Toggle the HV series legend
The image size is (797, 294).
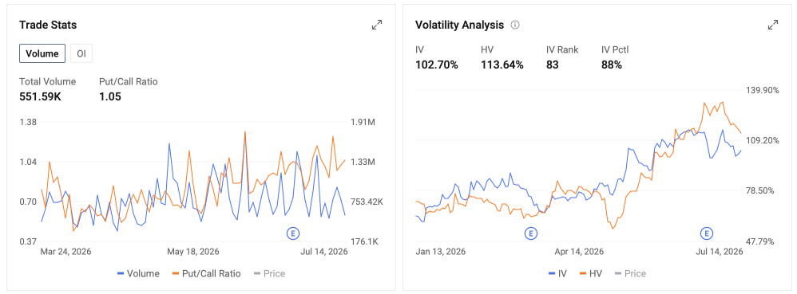591,274
